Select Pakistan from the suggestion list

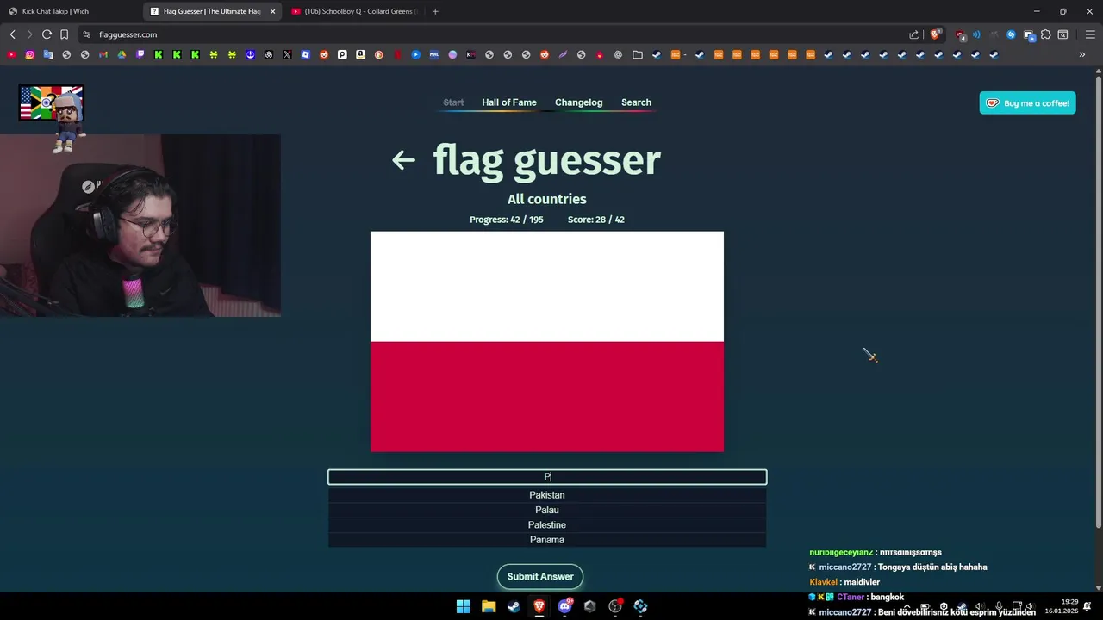coord(547,495)
